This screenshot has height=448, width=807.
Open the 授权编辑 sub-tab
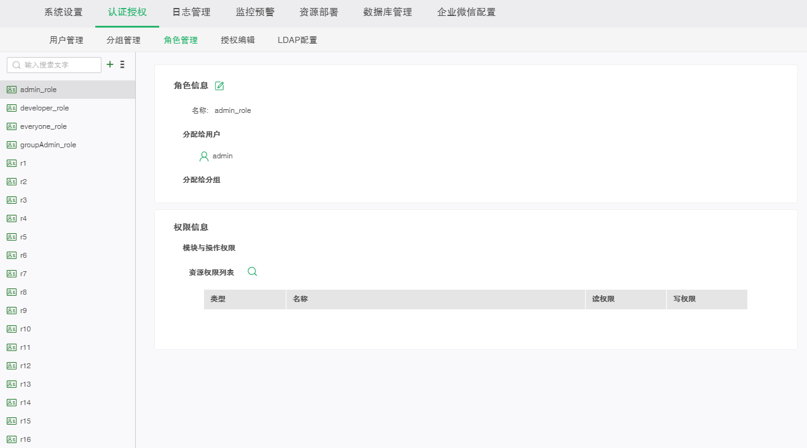tap(238, 41)
